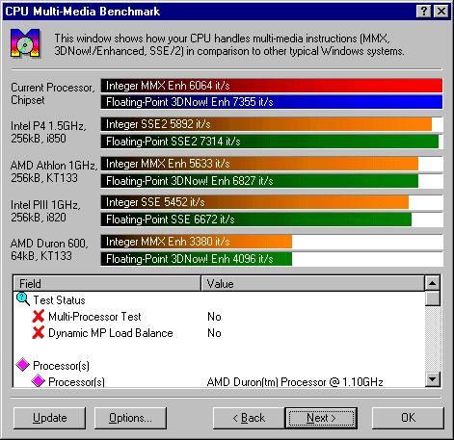The height and width of the screenshot is (440, 454).
Task: Click the CPU Multi-Media Benchmark module icon
Action: tap(25, 43)
